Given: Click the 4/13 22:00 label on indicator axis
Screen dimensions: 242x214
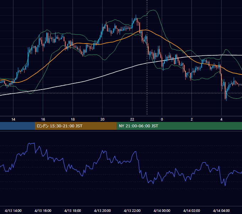Looking at the screenshot, I should click(132, 210).
